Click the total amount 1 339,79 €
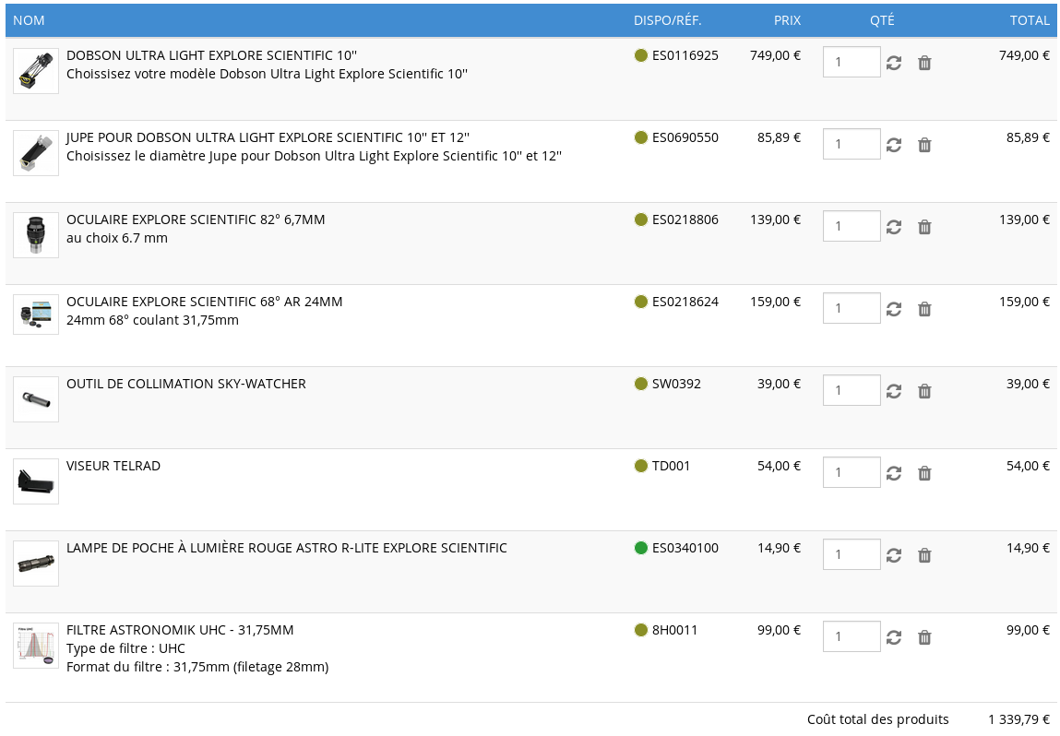The width and height of the screenshot is (1060, 736). tap(1018, 719)
